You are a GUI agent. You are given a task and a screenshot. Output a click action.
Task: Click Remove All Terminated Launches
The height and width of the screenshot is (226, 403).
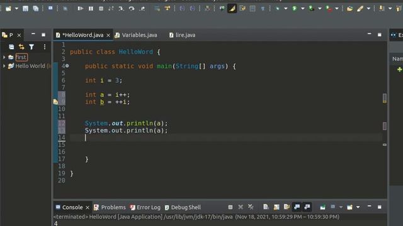251,207
